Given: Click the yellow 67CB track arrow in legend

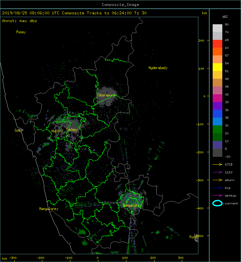Looking at the screenshot, I should click(217, 164).
